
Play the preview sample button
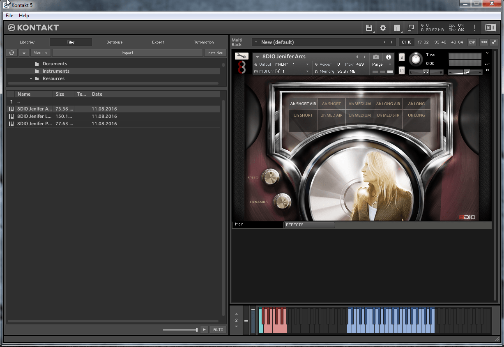[x=204, y=330]
